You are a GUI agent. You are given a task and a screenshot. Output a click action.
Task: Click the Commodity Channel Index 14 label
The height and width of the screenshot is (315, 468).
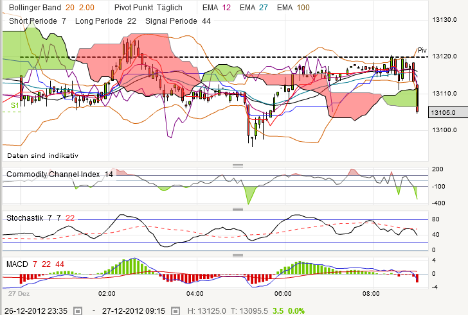point(60,174)
